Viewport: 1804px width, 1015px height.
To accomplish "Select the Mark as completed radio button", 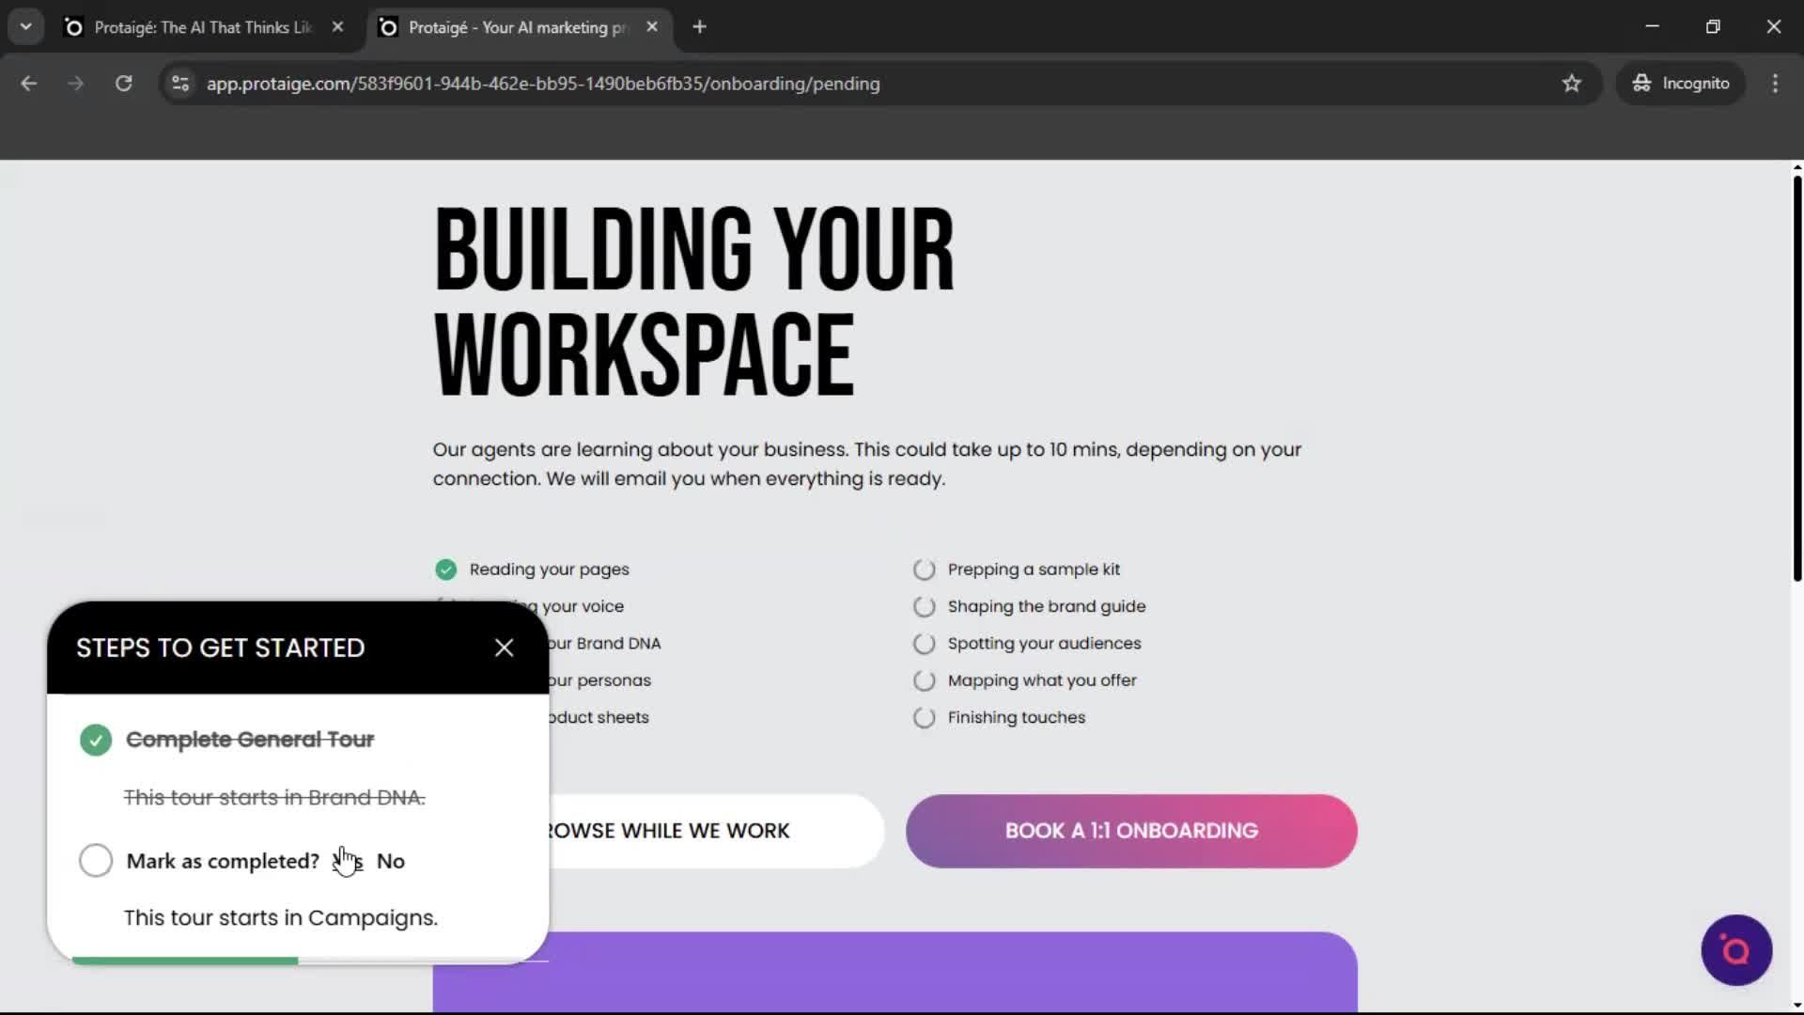I will tap(95, 860).
